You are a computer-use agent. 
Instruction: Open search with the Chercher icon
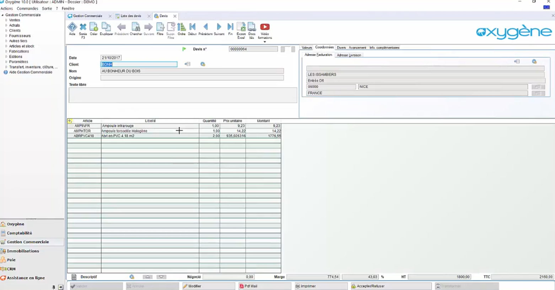135,28
